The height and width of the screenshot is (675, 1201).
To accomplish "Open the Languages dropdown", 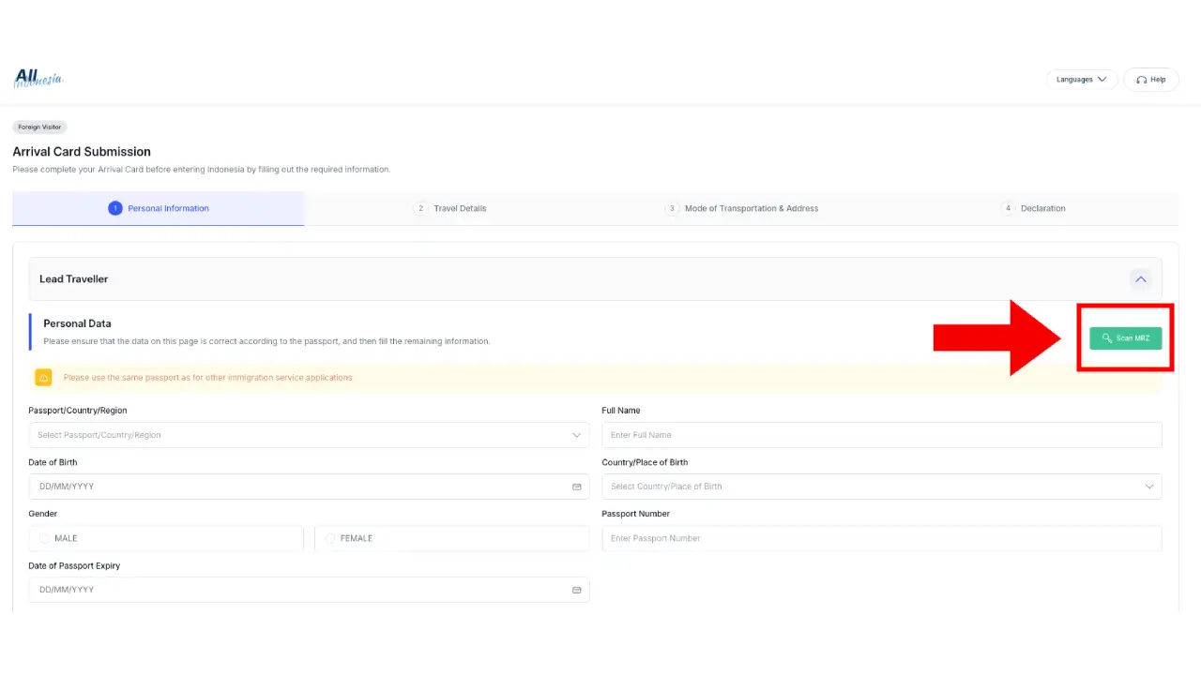I will pos(1082,80).
